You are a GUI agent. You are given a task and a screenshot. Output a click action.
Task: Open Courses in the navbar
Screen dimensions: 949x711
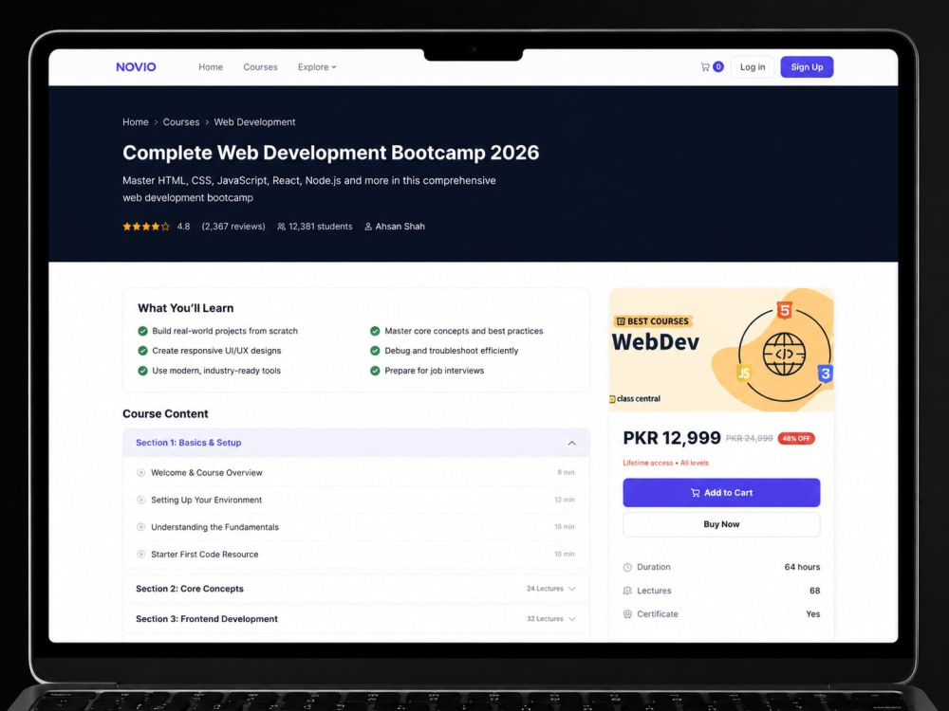260,67
